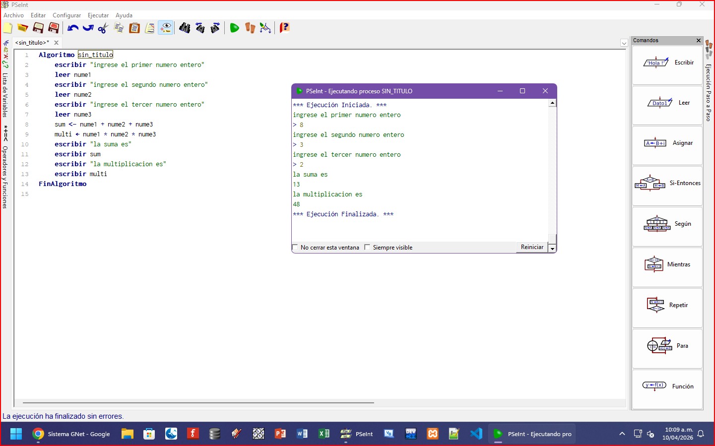Open the flowchart diagram tool in toolbar
This screenshot has height=446, width=715.
265,28
